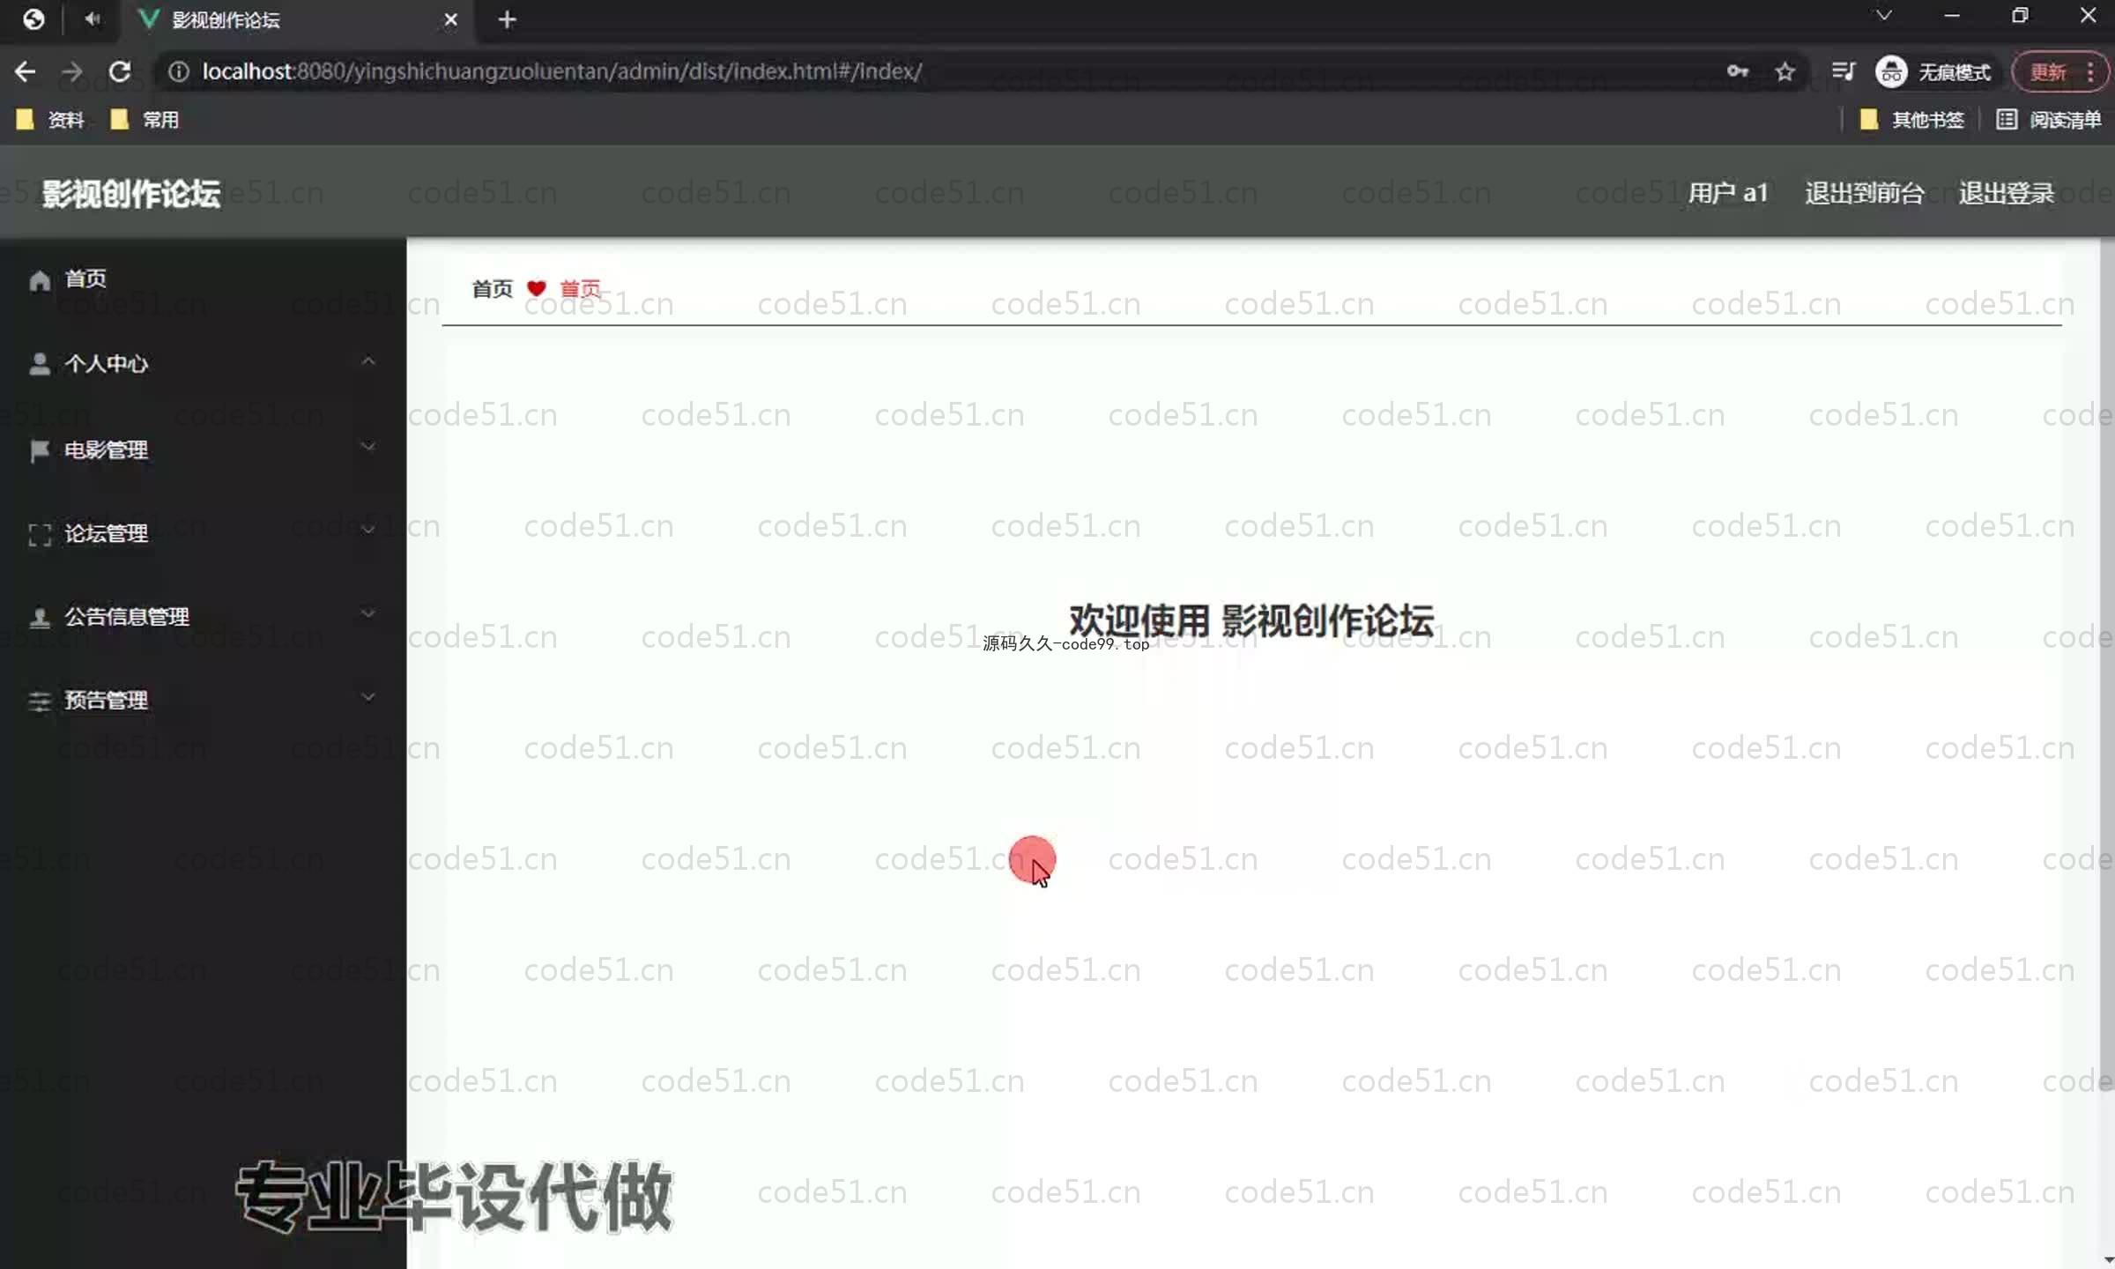Viewport: 2115px width, 1269px height.
Task: Select 电影管理 menu item
Action: click(x=203, y=450)
